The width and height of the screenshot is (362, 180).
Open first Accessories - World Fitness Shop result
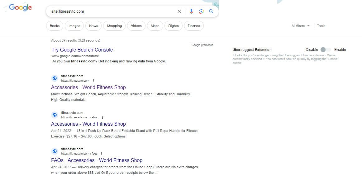[x=88, y=87]
